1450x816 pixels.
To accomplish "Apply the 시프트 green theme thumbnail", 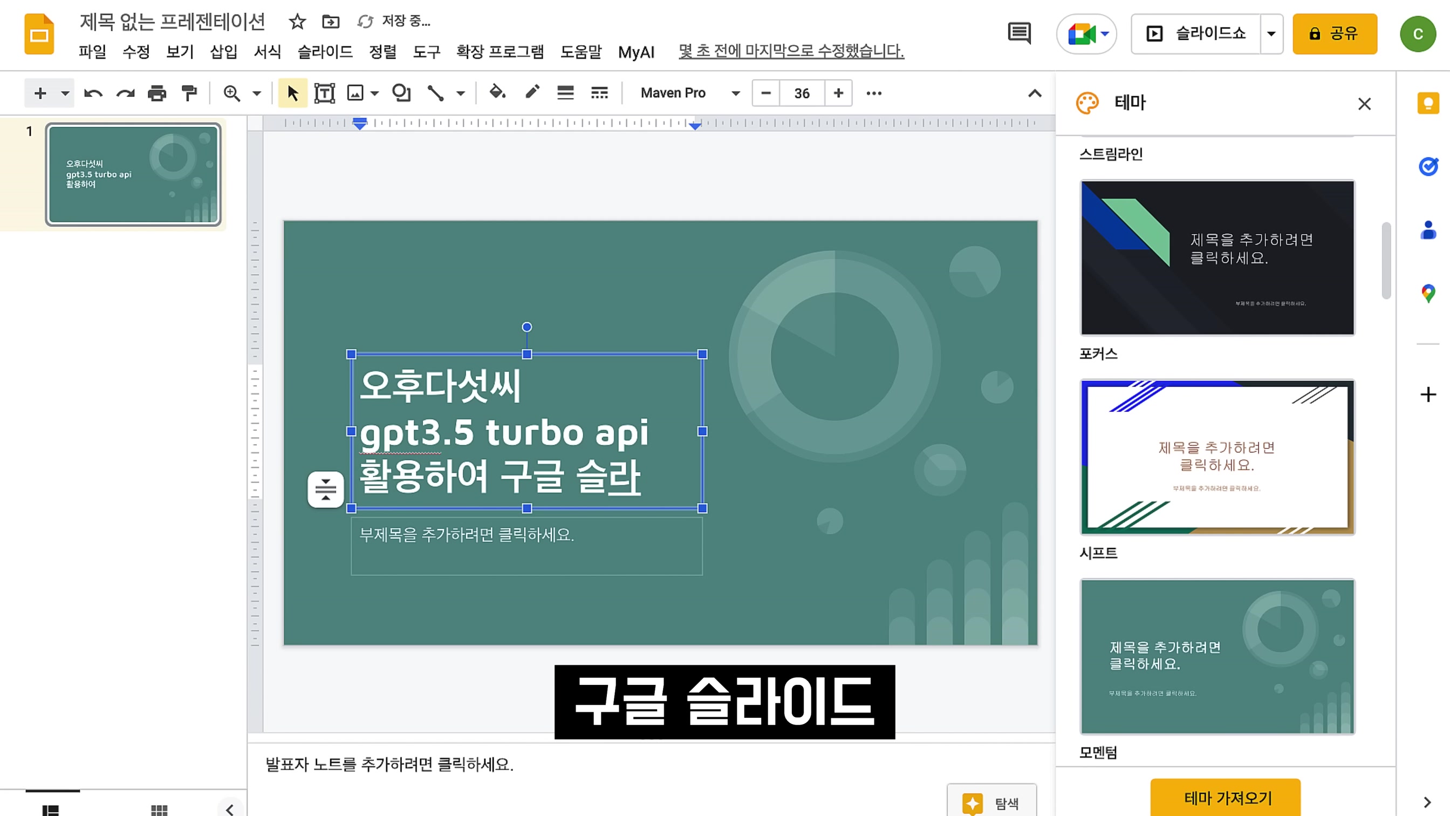I will click(1218, 657).
